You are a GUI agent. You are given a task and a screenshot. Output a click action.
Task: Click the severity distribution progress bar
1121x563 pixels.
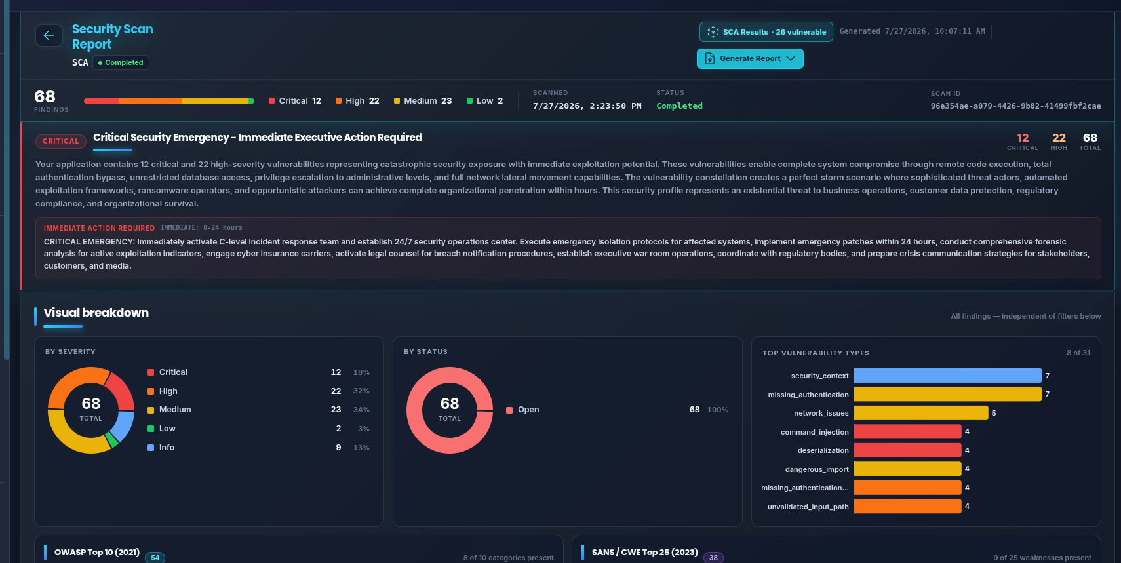169,101
